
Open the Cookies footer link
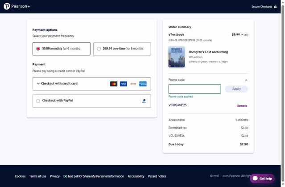[x=20, y=176]
